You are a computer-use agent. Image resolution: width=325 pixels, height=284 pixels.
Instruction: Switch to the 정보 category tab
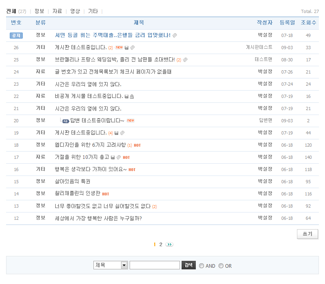[39, 11]
